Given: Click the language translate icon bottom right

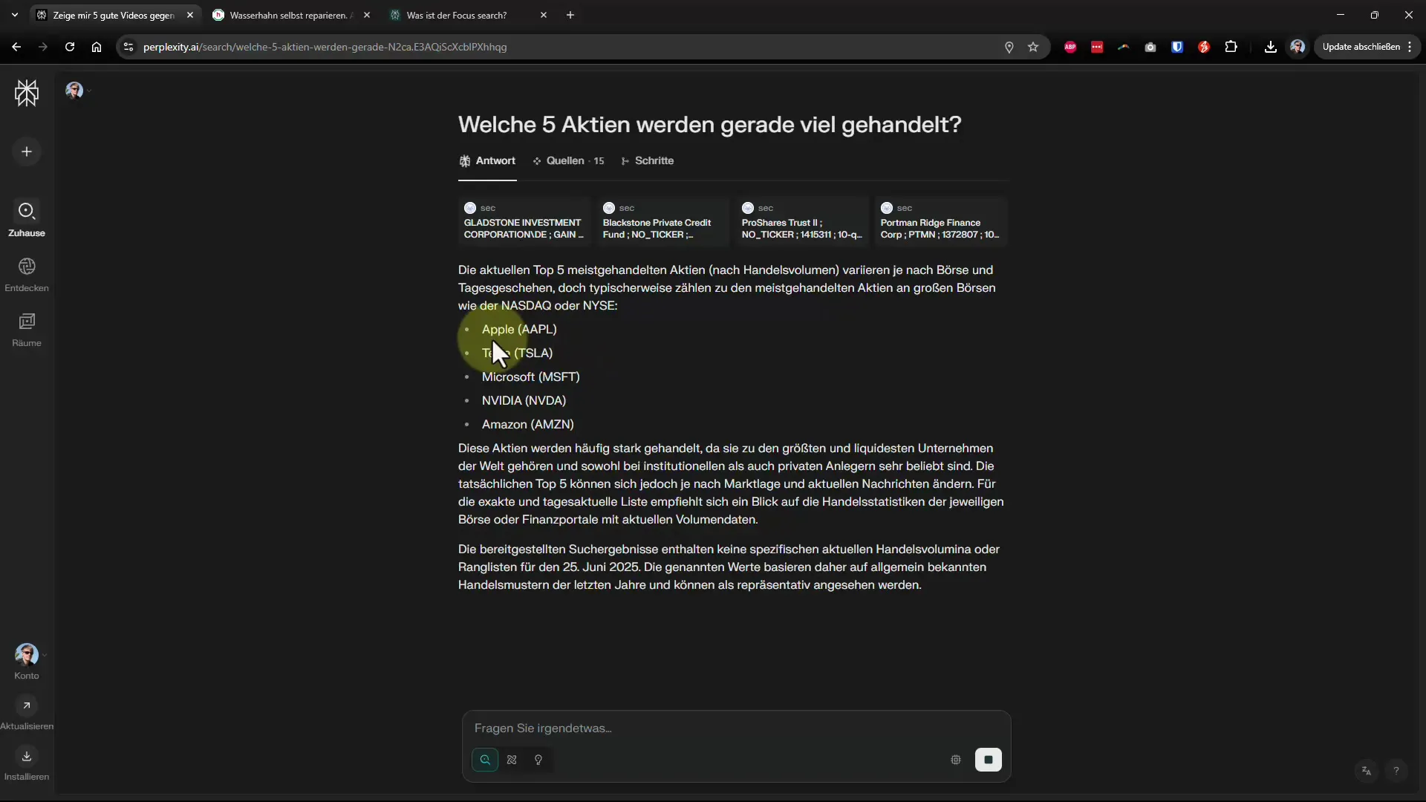Looking at the screenshot, I should tap(1367, 771).
